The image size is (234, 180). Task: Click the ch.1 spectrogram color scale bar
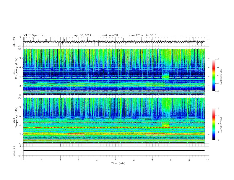(214, 75)
